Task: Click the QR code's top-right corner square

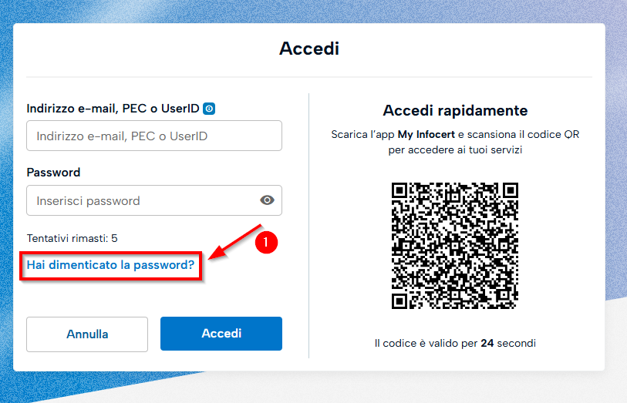Action: click(x=510, y=190)
